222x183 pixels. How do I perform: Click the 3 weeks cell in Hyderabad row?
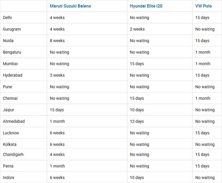[57, 75]
